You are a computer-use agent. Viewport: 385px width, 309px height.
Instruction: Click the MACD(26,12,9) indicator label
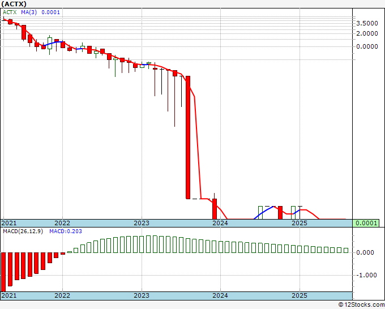tap(23, 231)
